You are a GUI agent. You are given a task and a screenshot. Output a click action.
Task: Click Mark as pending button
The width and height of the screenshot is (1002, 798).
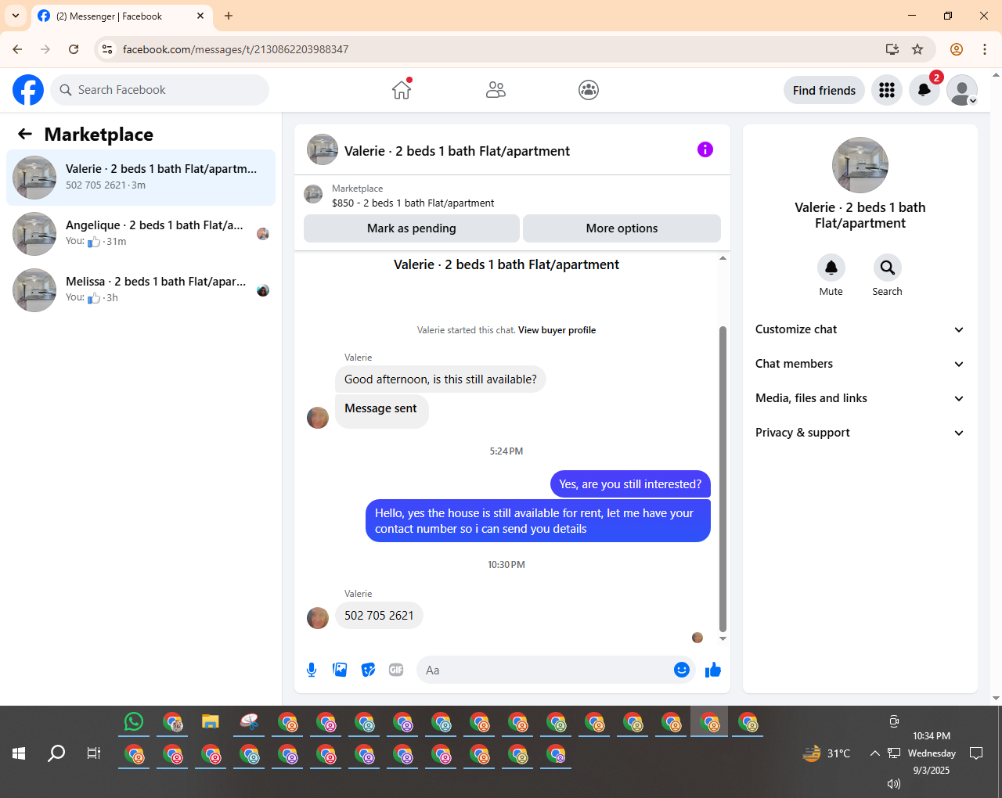[x=412, y=228]
